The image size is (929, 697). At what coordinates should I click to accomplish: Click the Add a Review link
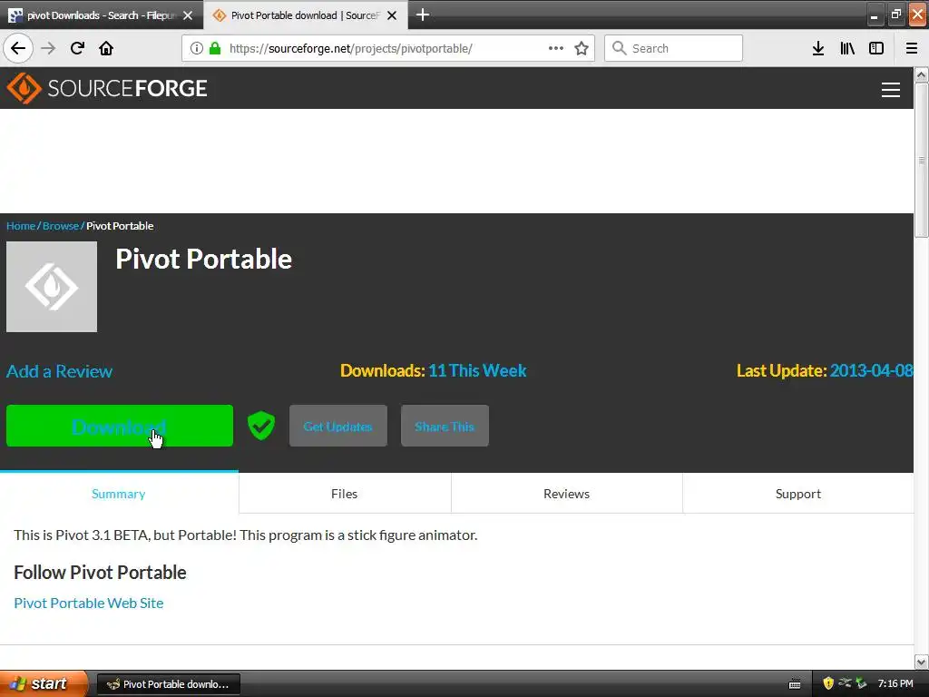tap(59, 371)
